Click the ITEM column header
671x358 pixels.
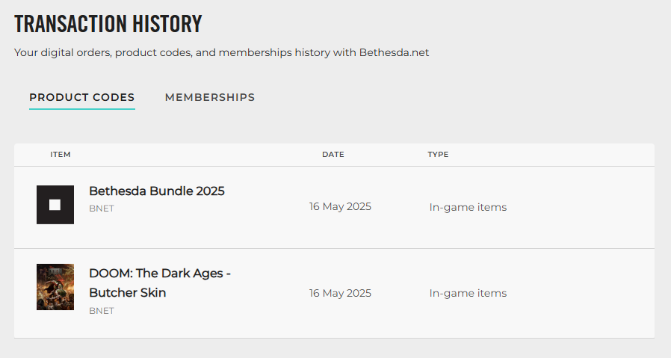point(61,155)
